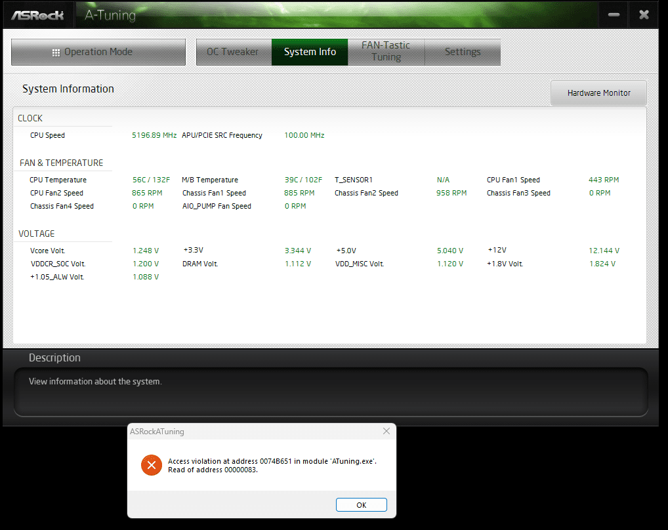668x530 pixels.
Task: Click the Access violation error message
Action: click(272, 465)
